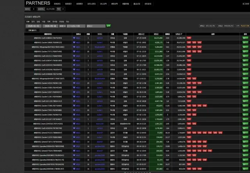This screenshot has height=173, width=250.
Task: Click the shield icon in the 07-01 12:10 row
Action: pos(74,51)
